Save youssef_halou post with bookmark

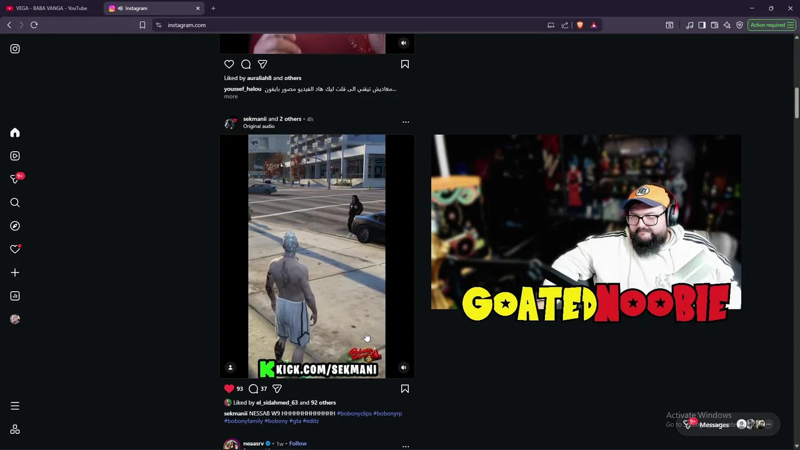click(x=405, y=64)
